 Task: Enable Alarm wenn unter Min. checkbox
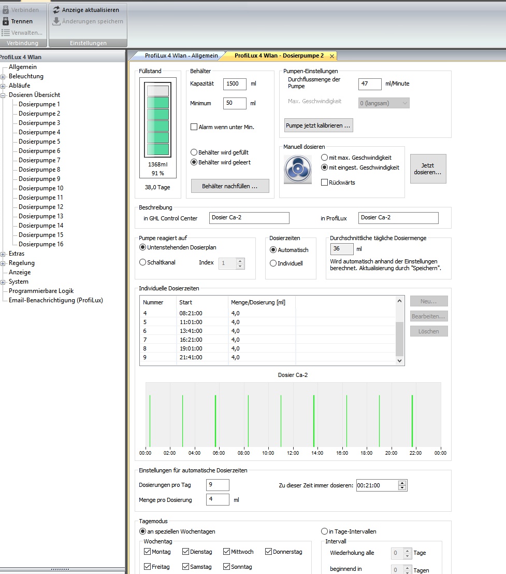point(194,127)
